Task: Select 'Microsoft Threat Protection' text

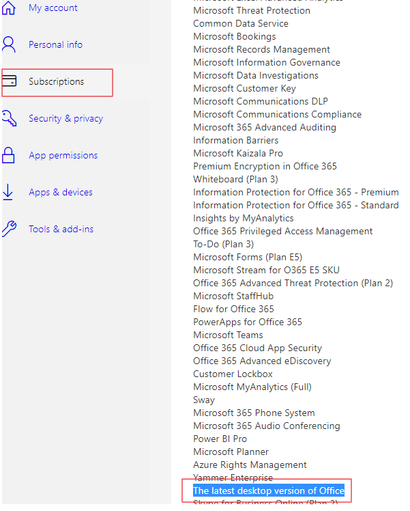Action: pos(252,10)
